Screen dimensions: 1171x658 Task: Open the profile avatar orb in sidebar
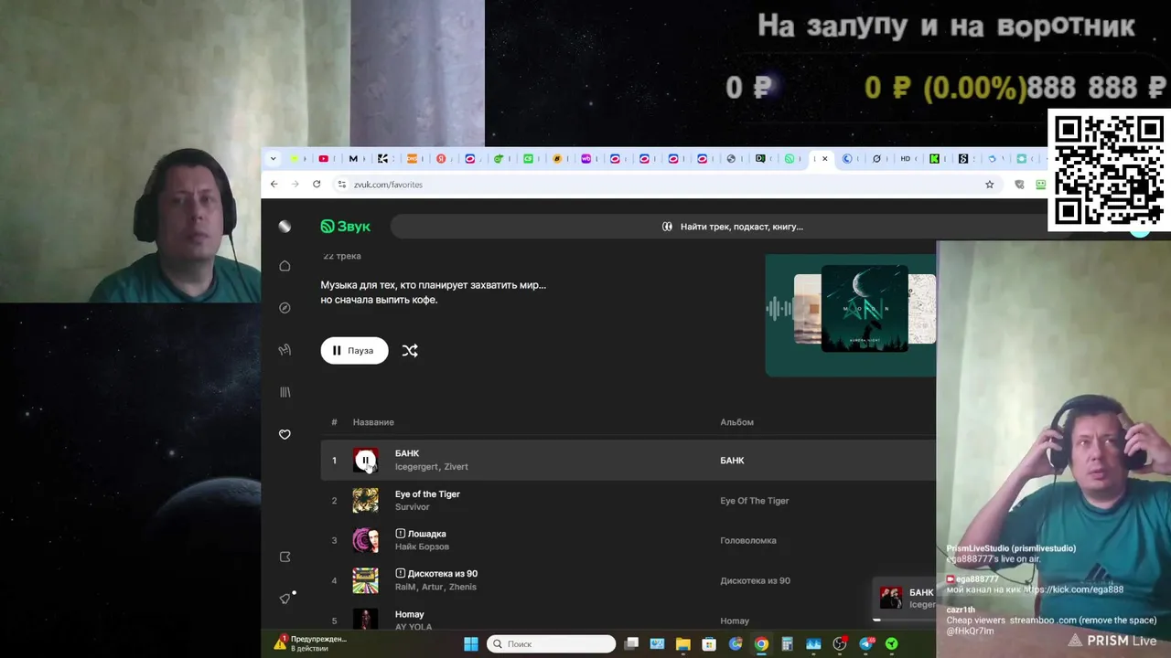click(x=285, y=227)
